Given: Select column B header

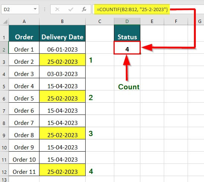Looking at the screenshot, I should [x=62, y=21].
